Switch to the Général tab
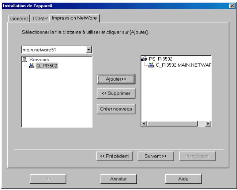Image resolution: width=237 pixels, height=190 pixels. (19, 19)
